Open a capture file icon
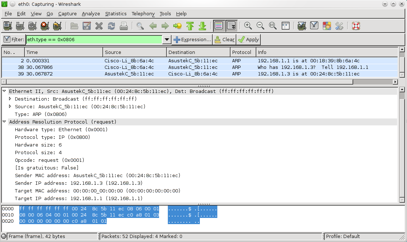This screenshot has width=407, height=242. [x=74, y=26]
